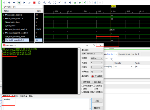Uncheck the 时间戳 timestamp checkbox
The image size is (150, 110).
[x=83, y=92]
